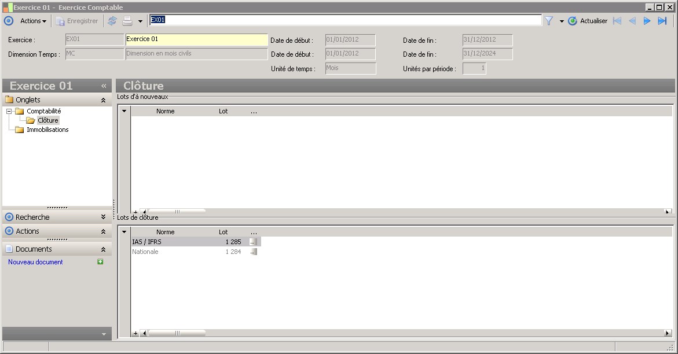Click the lot value 1 284
The width and height of the screenshot is (678, 354).
(233, 252)
